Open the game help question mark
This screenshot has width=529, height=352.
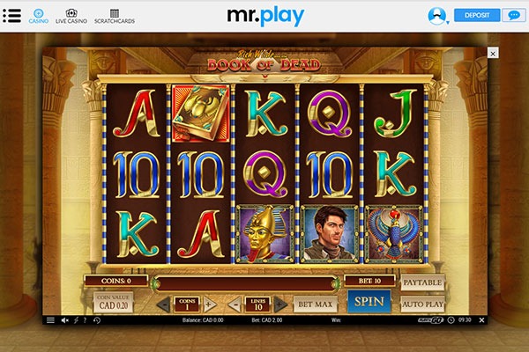coord(85,320)
